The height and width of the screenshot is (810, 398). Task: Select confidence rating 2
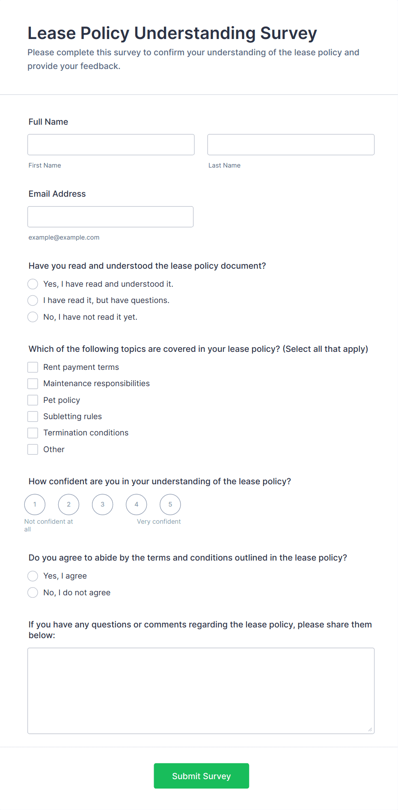point(68,504)
